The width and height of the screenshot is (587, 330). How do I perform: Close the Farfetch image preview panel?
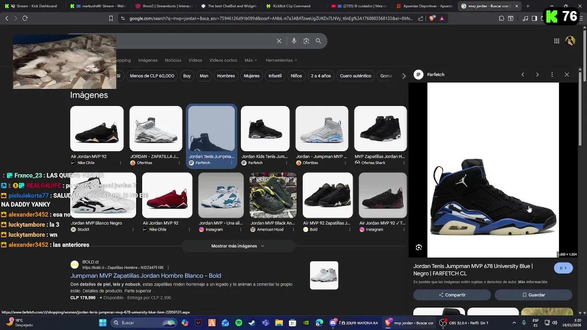click(x=566, y=75)
